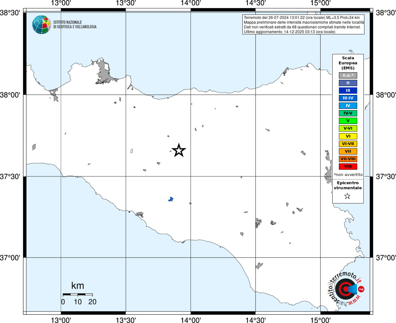Click the large gray Palermo urban area
Screen dimensions: 396x323
[x=103, y=72]
